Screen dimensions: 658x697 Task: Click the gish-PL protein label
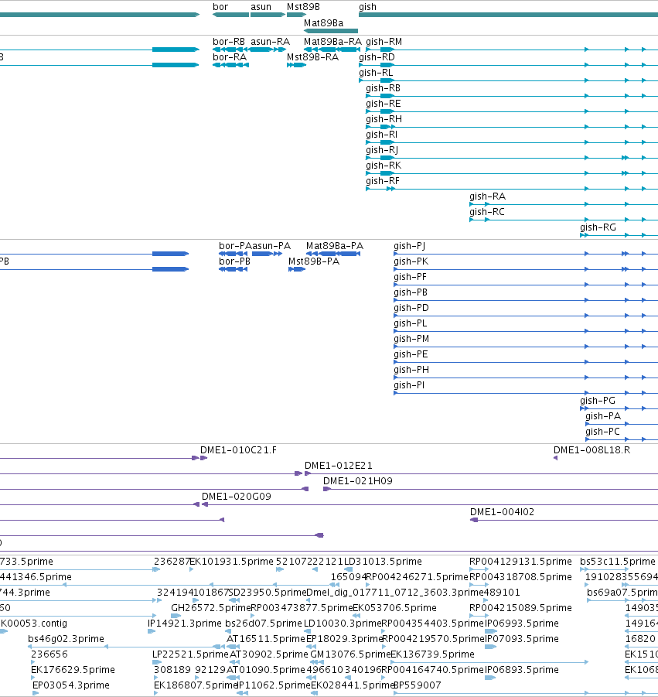[x=410, y=323]
